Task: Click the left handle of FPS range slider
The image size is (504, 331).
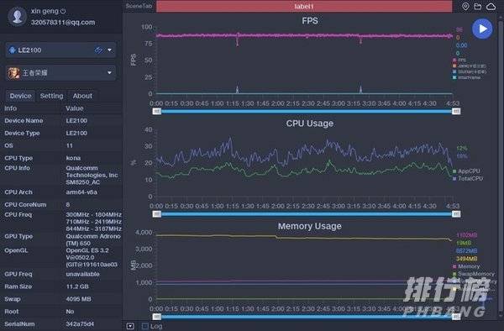Action: click(x=157, y=111)
